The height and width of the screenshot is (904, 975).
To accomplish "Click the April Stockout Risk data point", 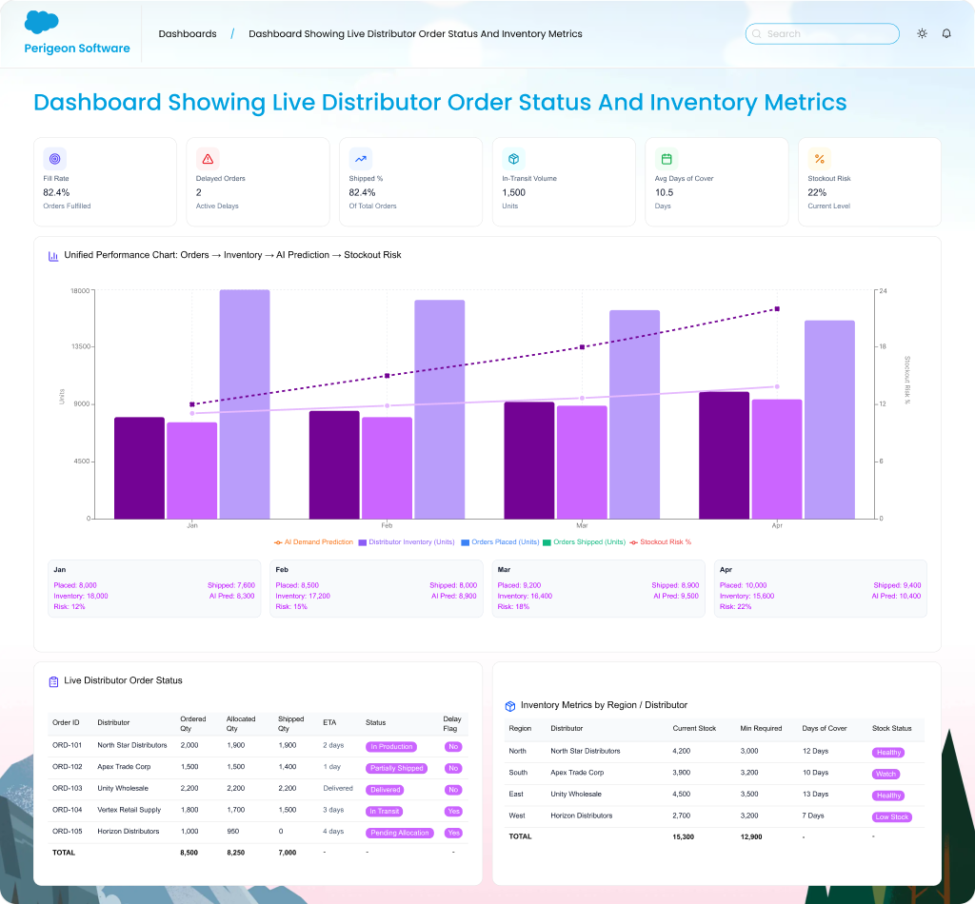I will coord(777,309).
